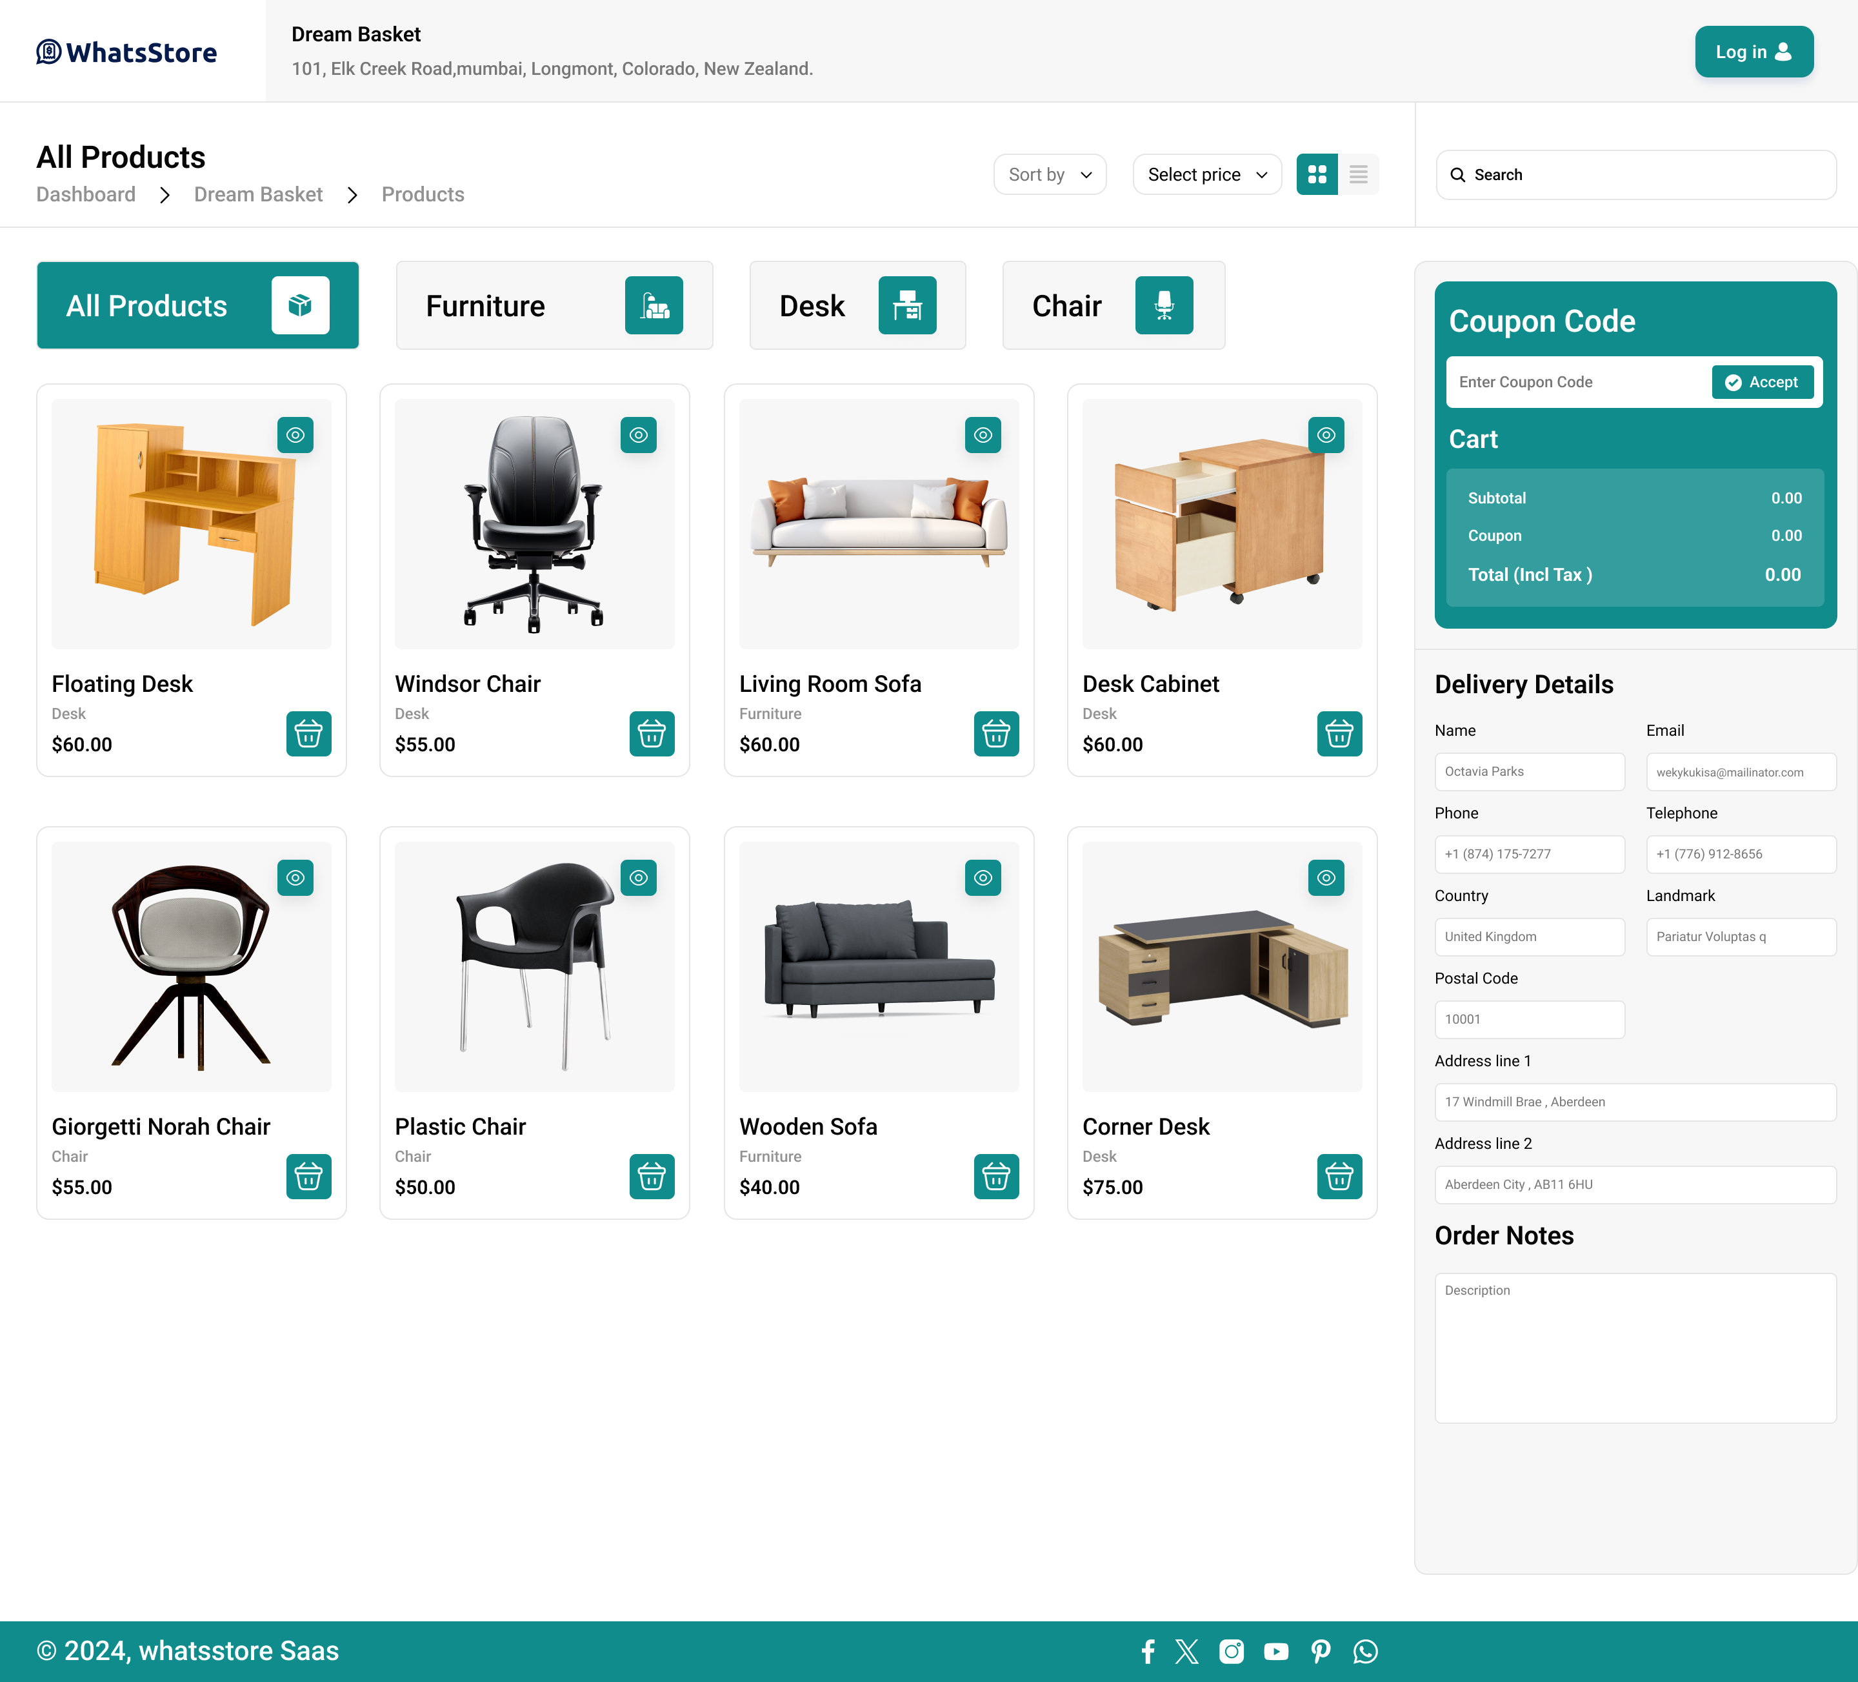1858x1682 pixels.
Task: Filter products by Chair category
Action: [x=1112, y=305]
